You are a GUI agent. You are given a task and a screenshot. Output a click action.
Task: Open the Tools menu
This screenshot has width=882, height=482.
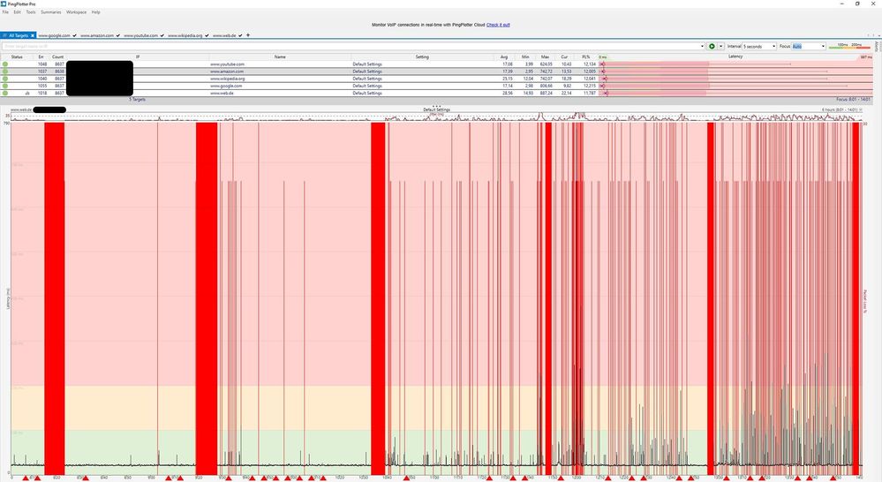(x=30, y=11)
